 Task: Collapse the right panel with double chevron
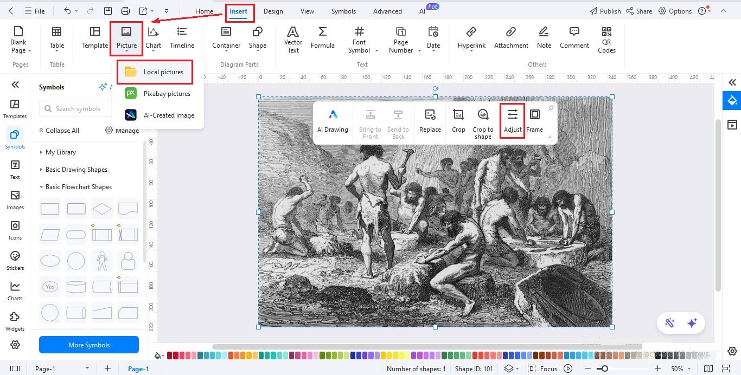pyautogui.click(x=732, y=82)
